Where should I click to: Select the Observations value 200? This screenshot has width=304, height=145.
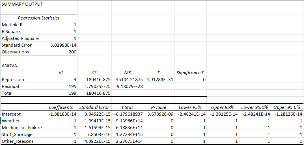pos(61,52)
